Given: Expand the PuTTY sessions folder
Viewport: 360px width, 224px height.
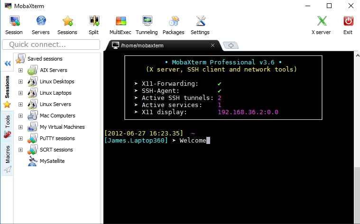Looking at the screenshot, I should (x=21, y=138).
